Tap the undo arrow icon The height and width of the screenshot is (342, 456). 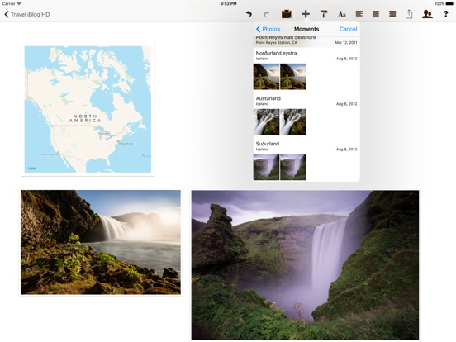[249, 14]
